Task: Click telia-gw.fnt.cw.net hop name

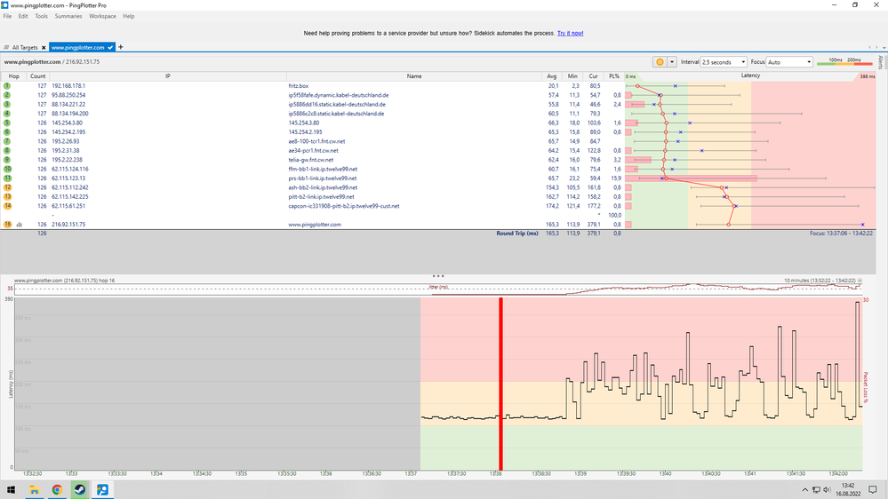Action: point(311,160)
